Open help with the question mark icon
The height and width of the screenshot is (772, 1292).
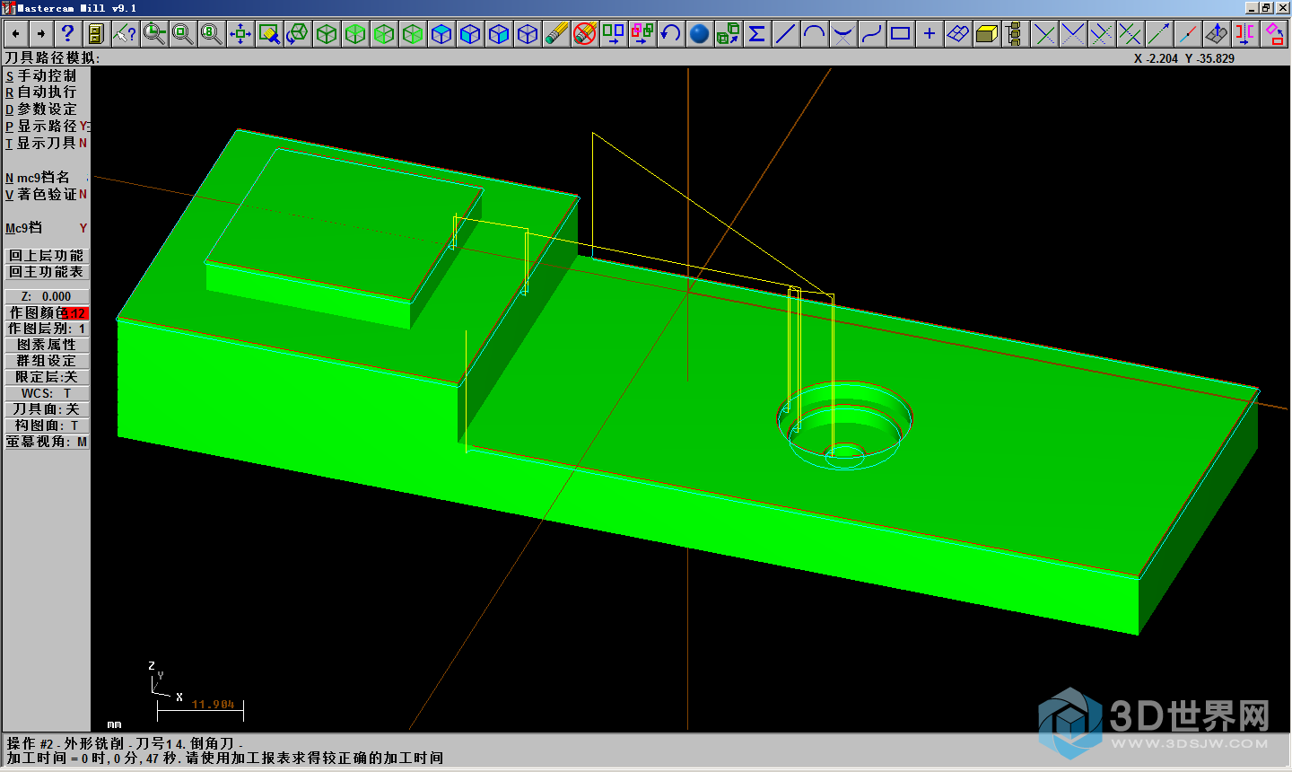[66, 34]
